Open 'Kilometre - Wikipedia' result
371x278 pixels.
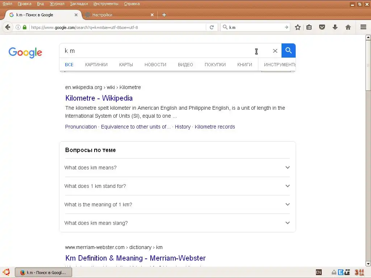pyautogui.click(x=99, y=98)
